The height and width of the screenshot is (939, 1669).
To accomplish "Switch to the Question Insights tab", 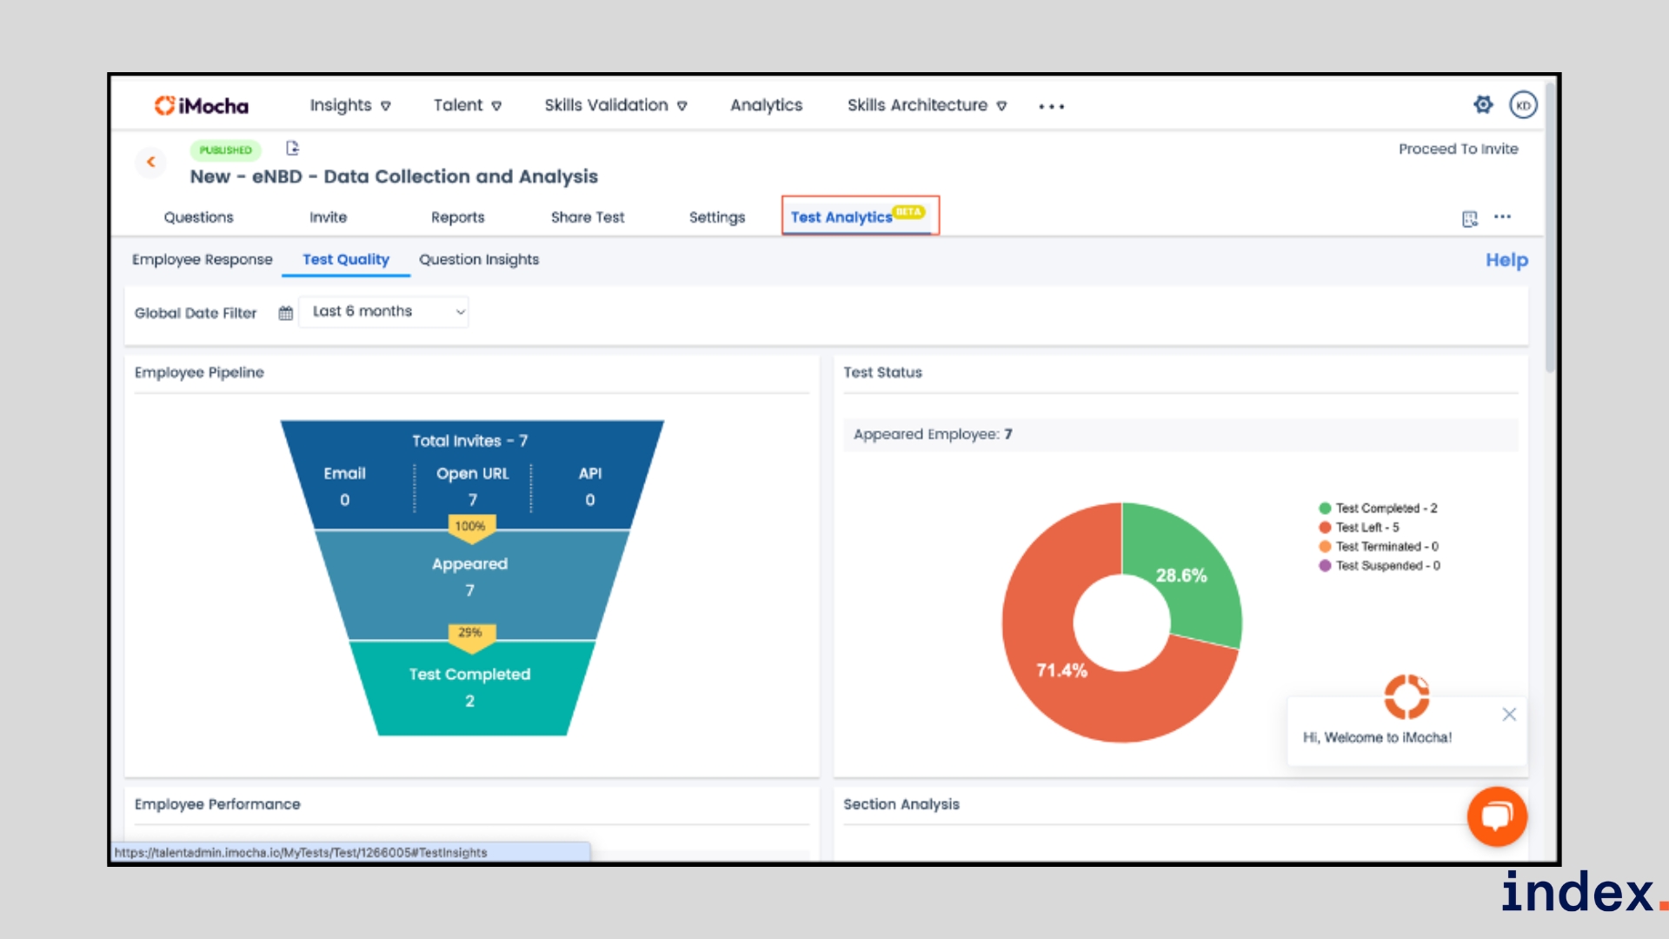I will coord(478,260).
